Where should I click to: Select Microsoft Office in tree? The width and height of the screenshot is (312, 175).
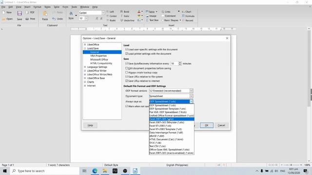point(99,59)
